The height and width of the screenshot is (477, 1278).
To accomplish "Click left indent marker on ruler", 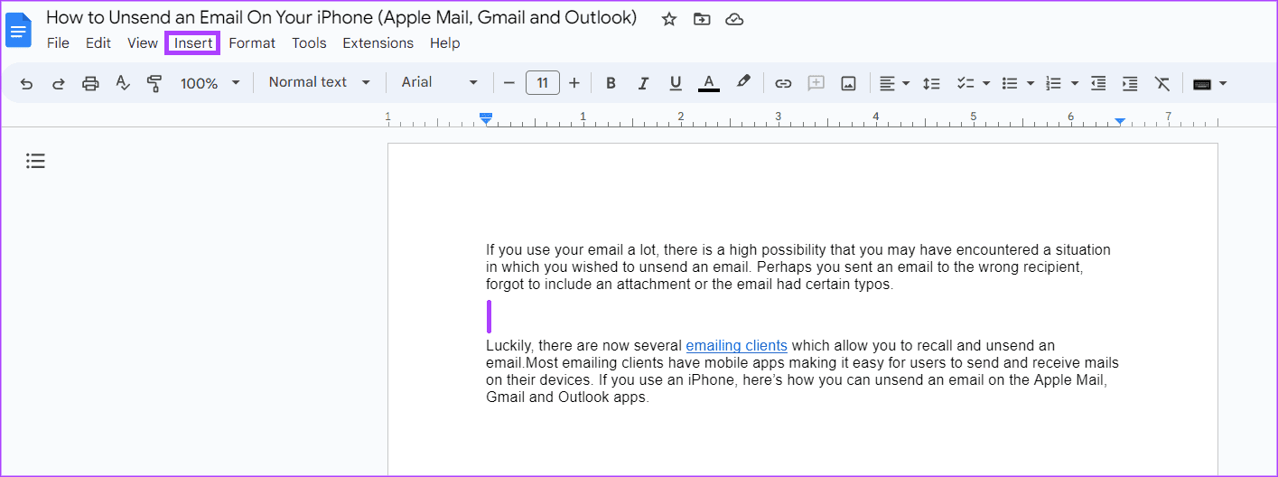I will click(486, 118).
